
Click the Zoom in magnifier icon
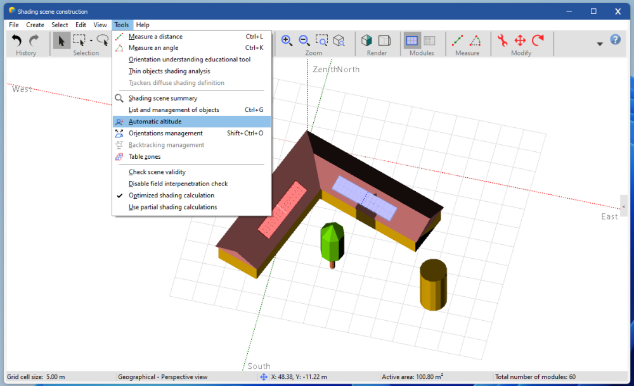[x=287, y=40]
